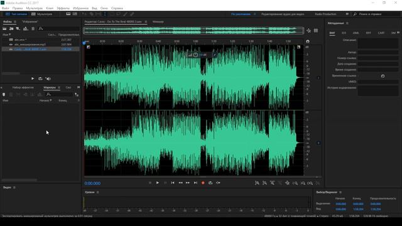Open the Справка menu
The width and height of the screenshot is (402, 226).
point(117,8)
